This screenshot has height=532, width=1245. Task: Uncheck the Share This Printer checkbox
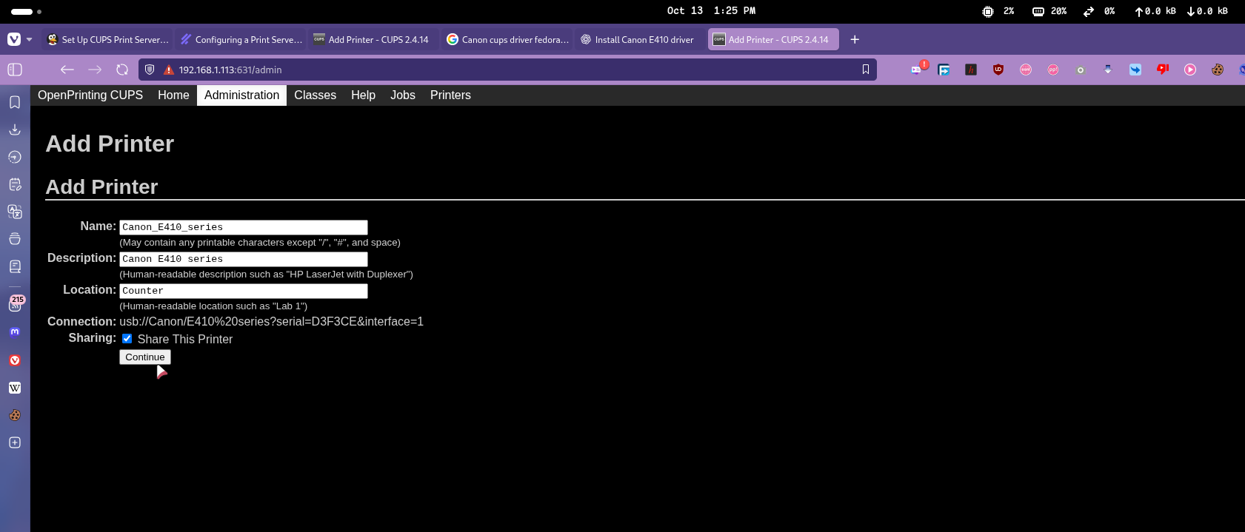click(127, 339)
